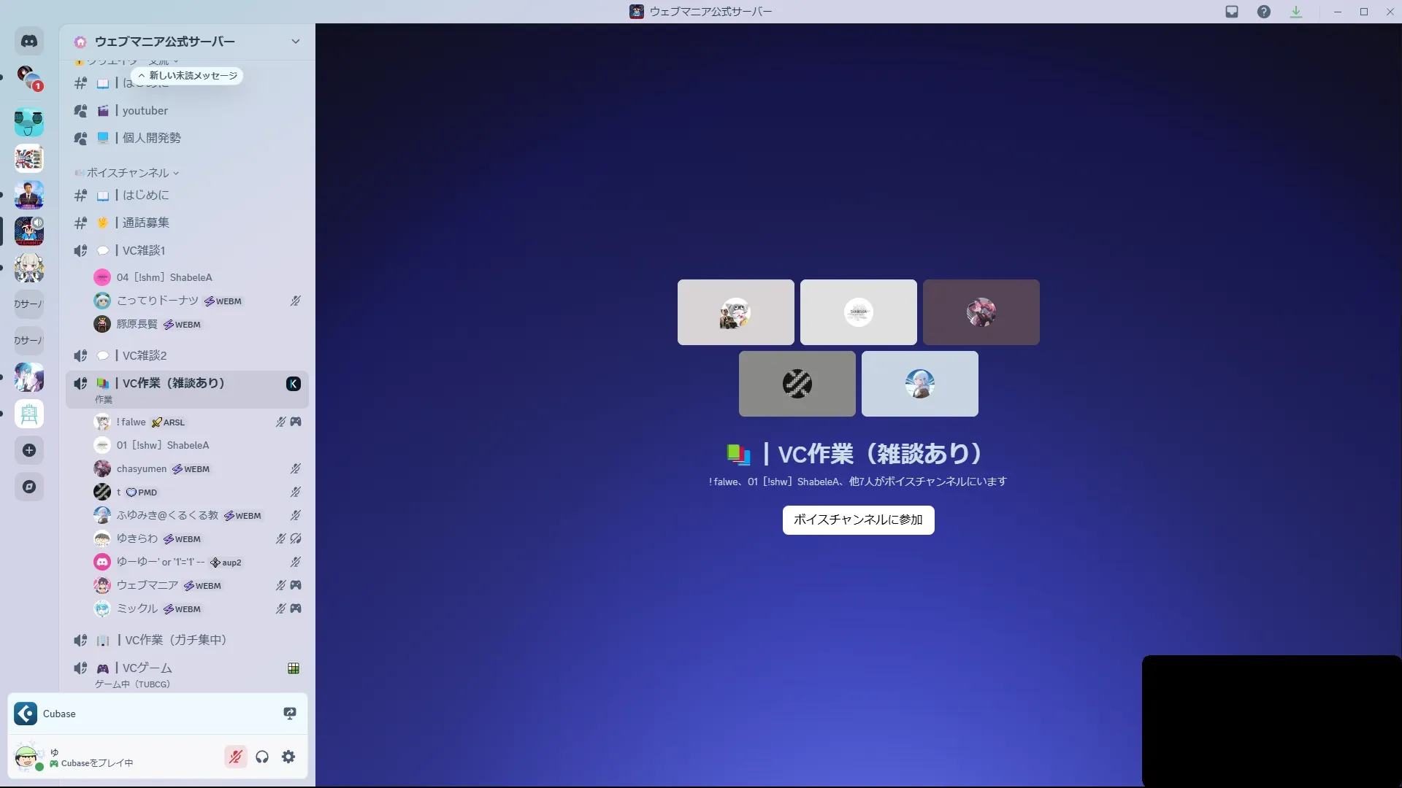Open Discord direct messages home icon
The image size is (1402, 788).
click(29, 42)
